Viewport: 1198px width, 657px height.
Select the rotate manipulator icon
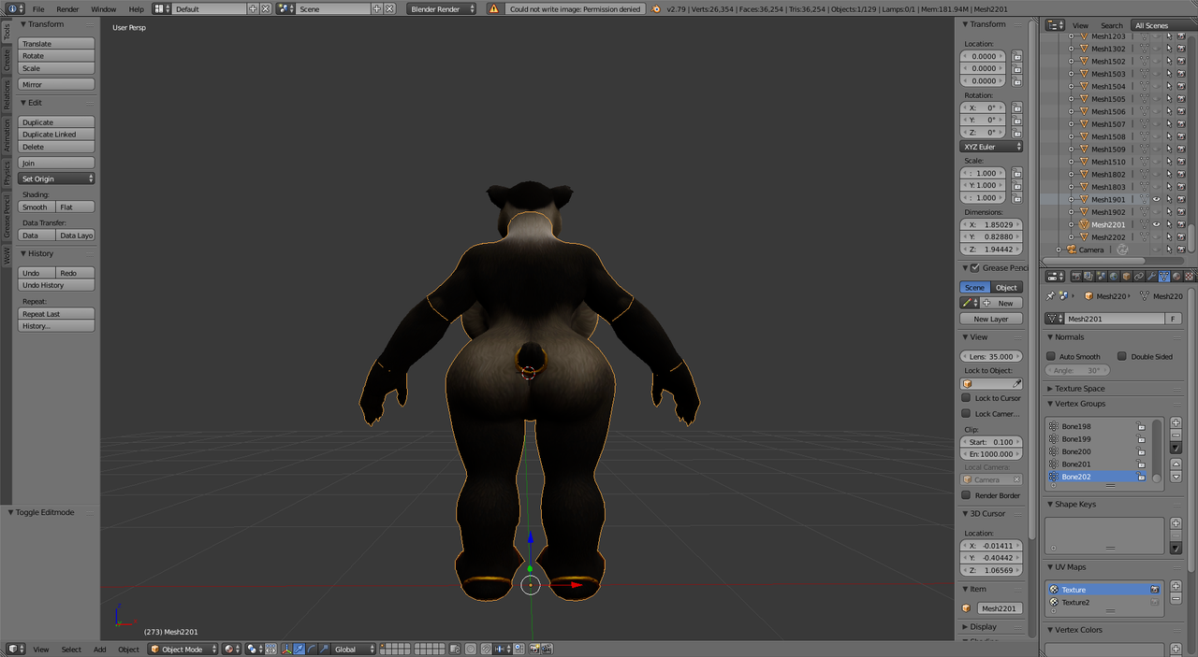[312, 649]
